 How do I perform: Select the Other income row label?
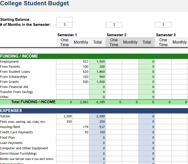tap(4, 97)
